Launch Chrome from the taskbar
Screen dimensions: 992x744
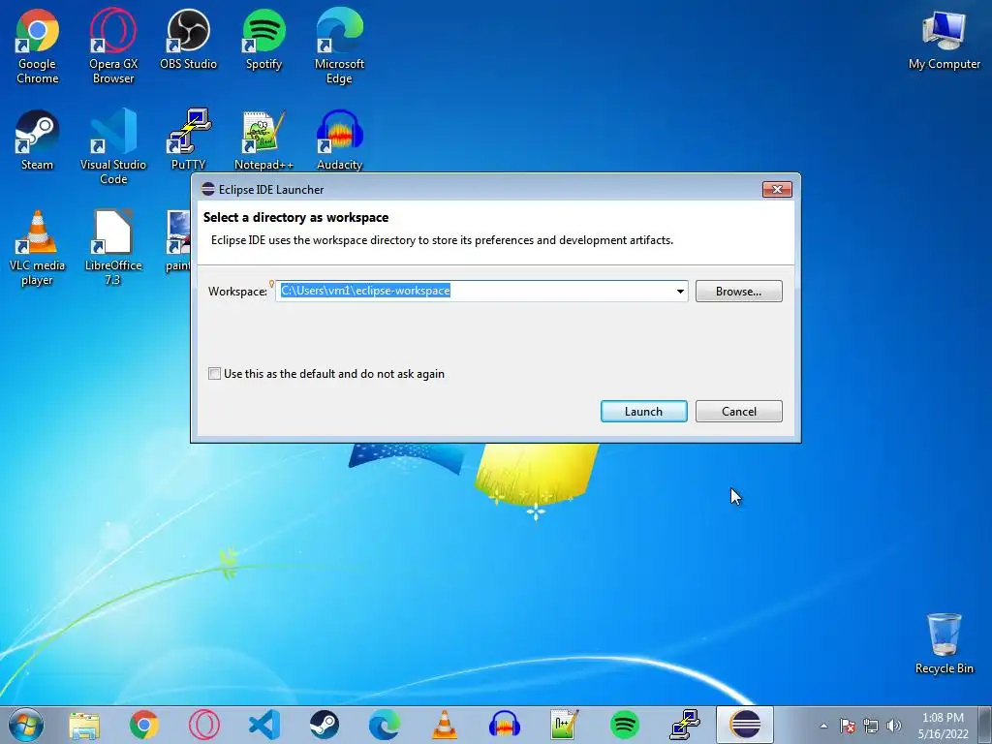coord(144,725)
